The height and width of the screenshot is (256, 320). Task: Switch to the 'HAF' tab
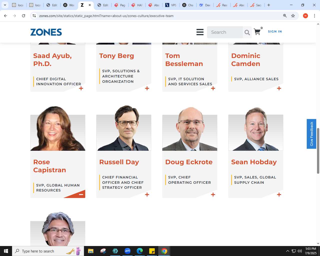point(137,5)
